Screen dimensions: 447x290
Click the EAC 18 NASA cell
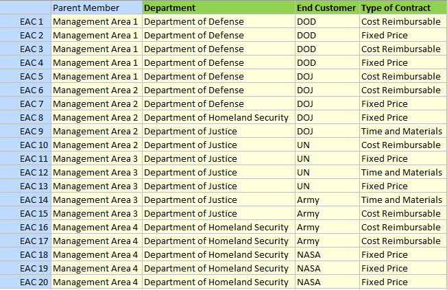[x=327, y=254]
